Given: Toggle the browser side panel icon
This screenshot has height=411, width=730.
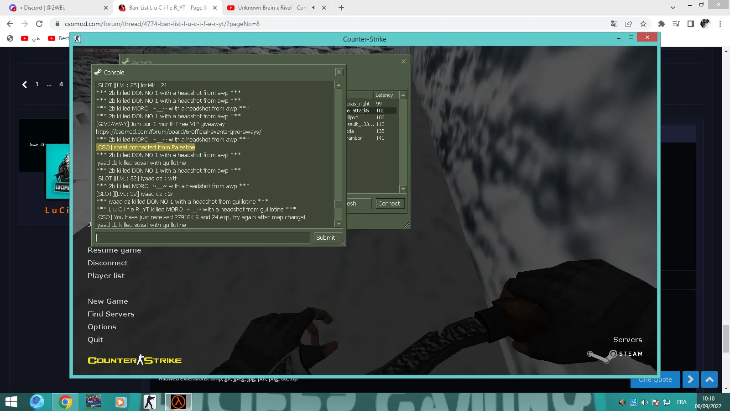Looking at the screenshot, I should click(691, 24).
